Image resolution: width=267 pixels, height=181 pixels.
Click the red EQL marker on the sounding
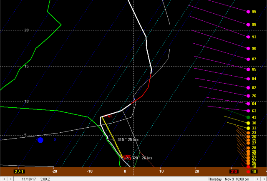click(108, 116)
